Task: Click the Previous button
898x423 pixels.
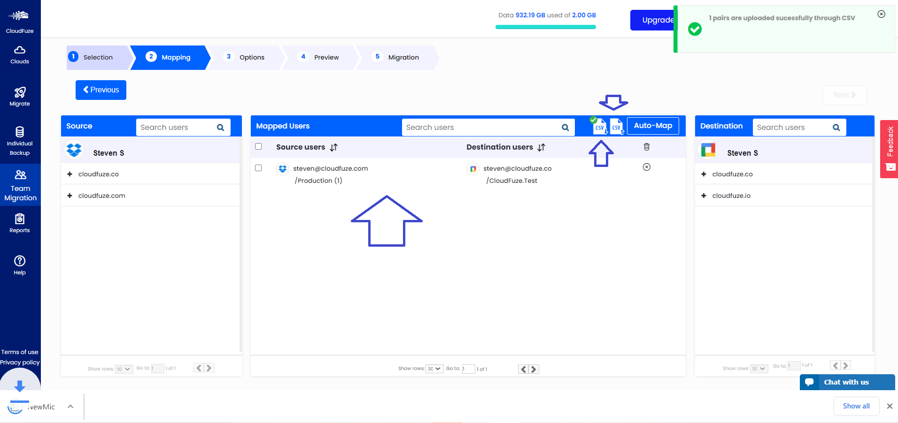Action: [x=101, y=90]
